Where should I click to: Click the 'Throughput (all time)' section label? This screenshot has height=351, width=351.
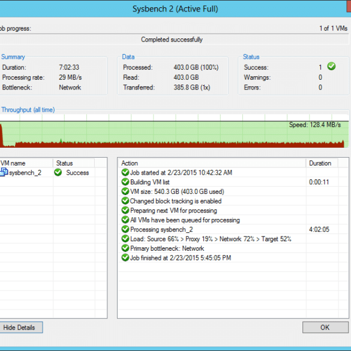click(x=28, y=110)
